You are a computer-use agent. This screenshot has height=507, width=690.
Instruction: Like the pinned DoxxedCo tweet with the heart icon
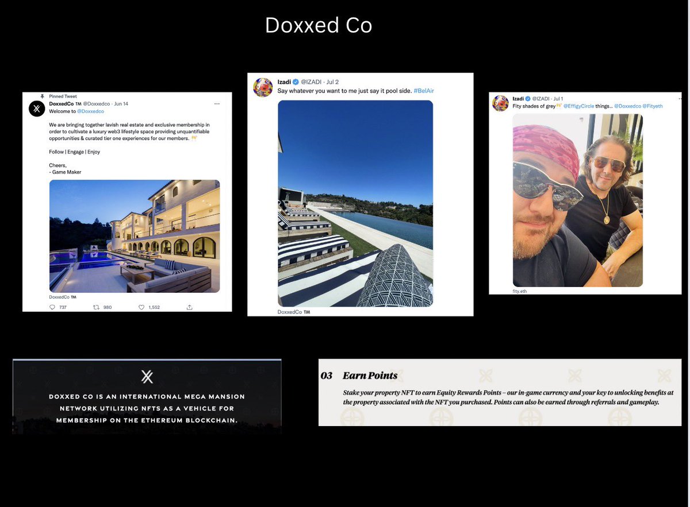141,308
